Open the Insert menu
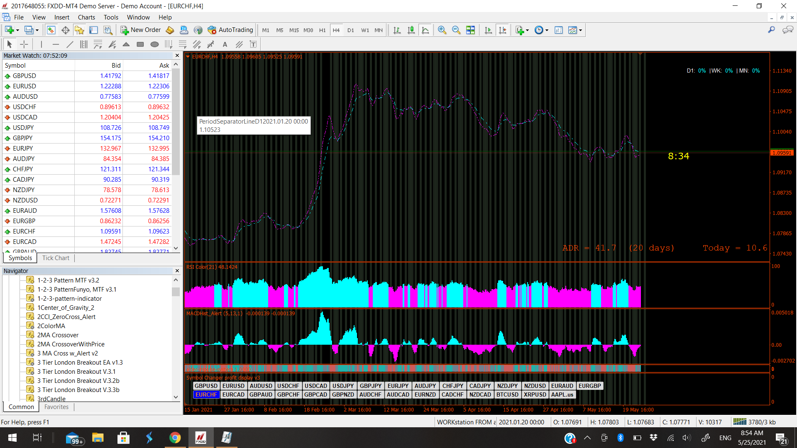 coord(62,17)
